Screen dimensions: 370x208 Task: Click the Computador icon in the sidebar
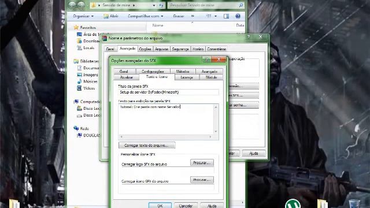76,102
